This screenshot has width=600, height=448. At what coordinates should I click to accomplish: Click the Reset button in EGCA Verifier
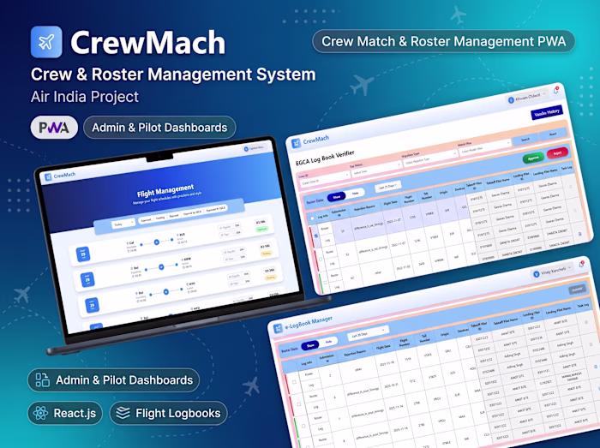point(553,134)
